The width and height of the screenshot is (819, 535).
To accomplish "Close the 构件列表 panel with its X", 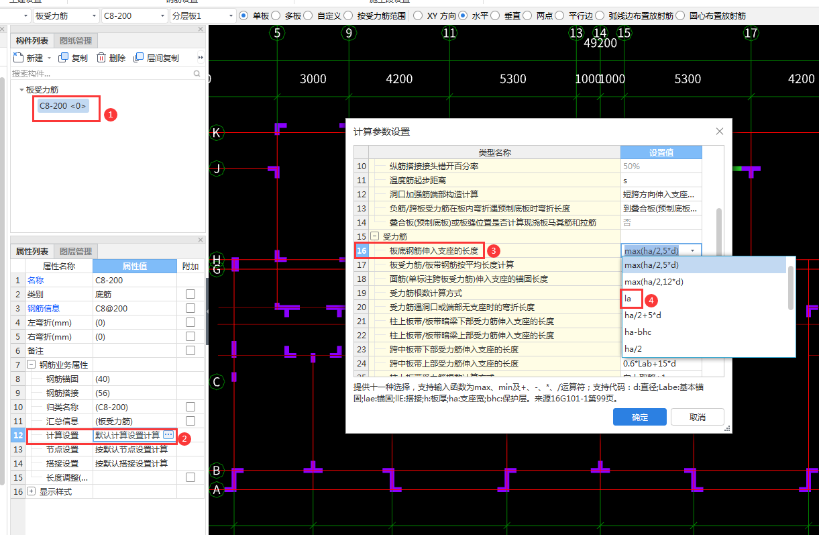I will coord(201,30).
